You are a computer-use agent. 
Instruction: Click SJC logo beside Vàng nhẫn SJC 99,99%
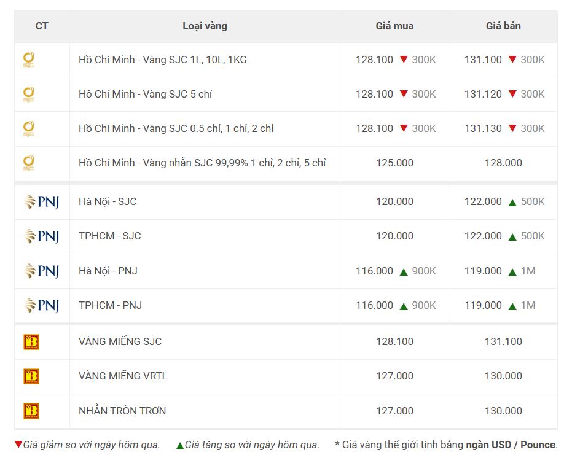coord(28,163)
